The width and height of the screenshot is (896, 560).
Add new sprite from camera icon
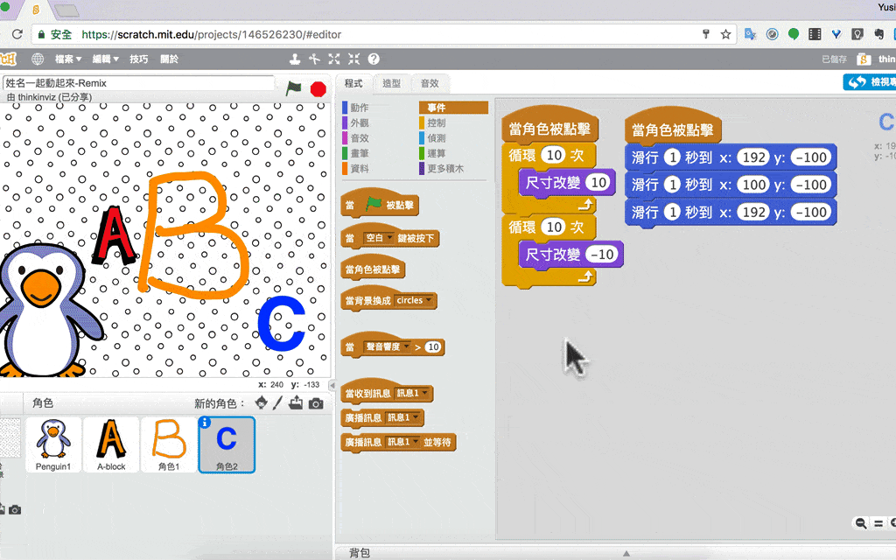pyautogui.click(x=316, y=404)
